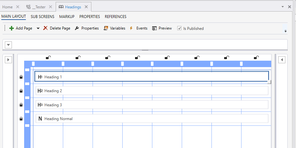The width and height of the screenshot is (296, 148).
Task: Close the document pane with X
Action: click(289, 7)
